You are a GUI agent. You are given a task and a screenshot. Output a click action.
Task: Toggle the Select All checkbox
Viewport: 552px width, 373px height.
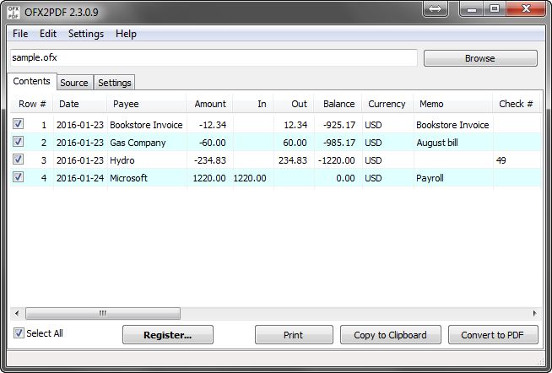point(19,333)
